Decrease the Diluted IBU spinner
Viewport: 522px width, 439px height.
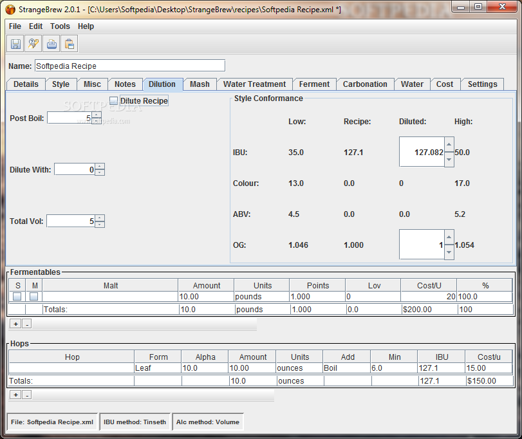click(449, 160)
